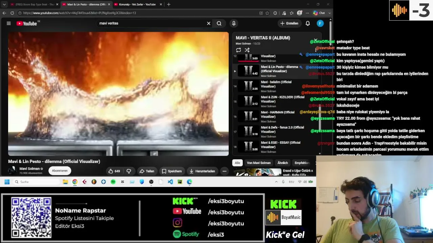The width and height of the screenshot is (433, 243).
Task: Open Mavi Solman's channel avatar
Action: point(13,170)
